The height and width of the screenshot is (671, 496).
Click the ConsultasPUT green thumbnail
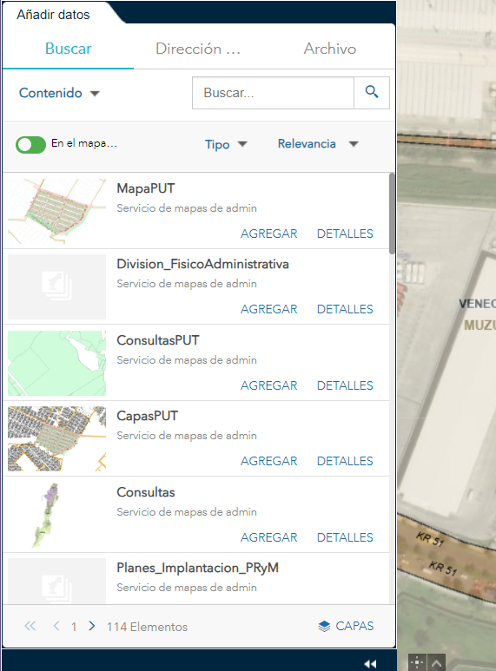pos(57,363)
